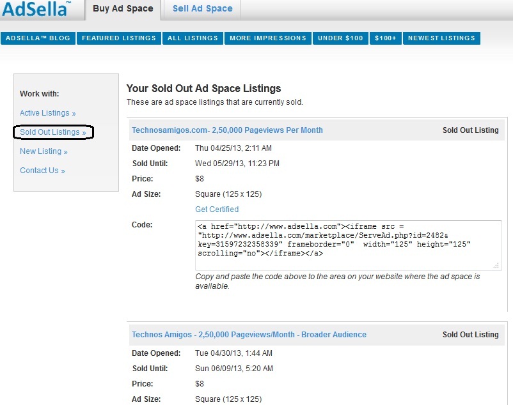Filter listings Under $100
Screen dimensions: 513x405
tap(340, 38)
